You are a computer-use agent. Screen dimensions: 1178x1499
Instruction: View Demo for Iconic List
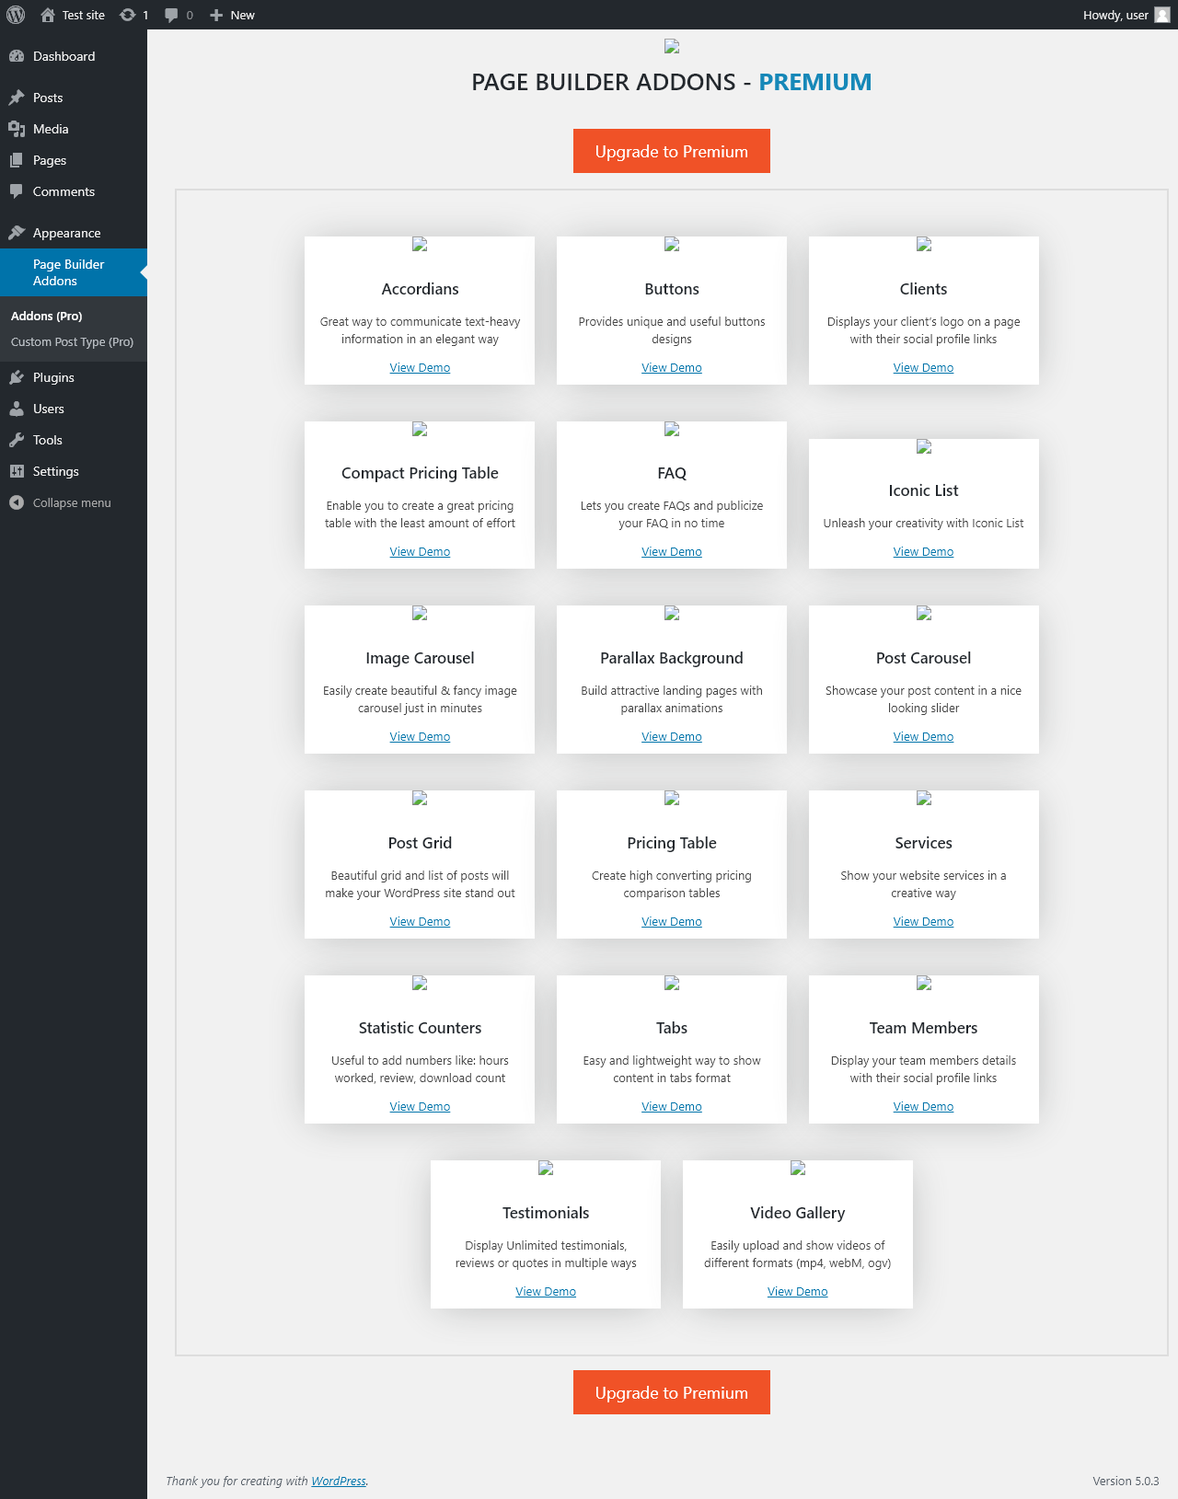tap(923, 551)
